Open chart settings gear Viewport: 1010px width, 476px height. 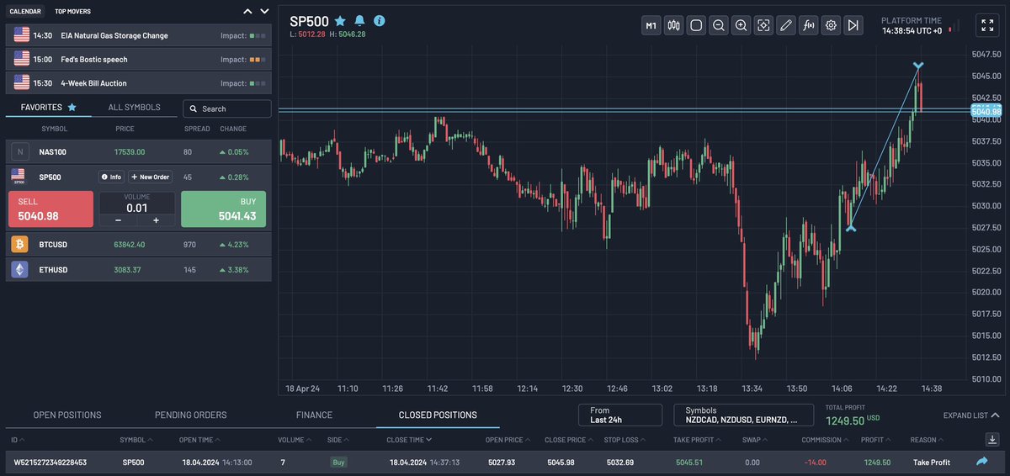pos(831,25)
